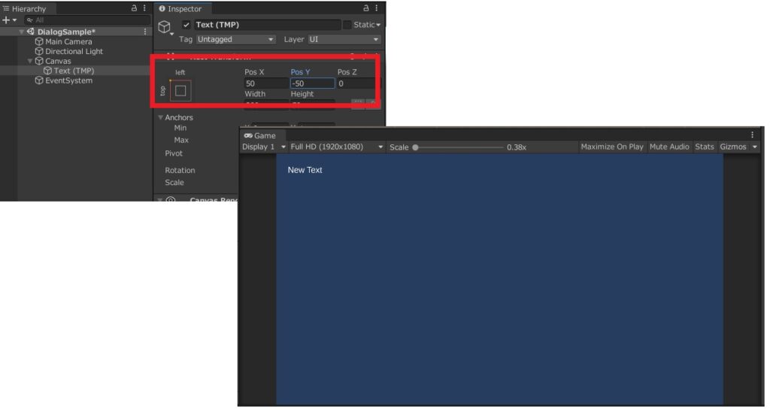Click the Hierarchy panel lock icon
This screenshot has width=770, height=412.
click(134, 8)
